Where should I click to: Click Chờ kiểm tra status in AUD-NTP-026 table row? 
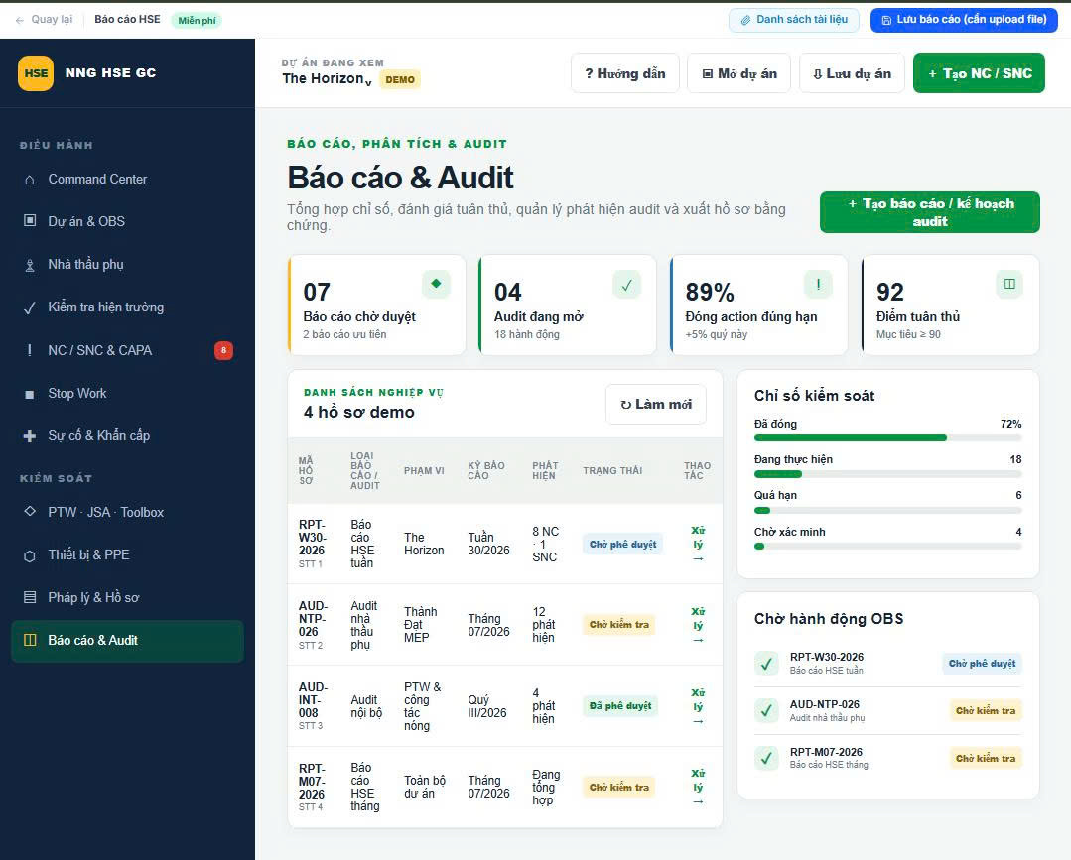pyautogui.click(x=618, y=625)
